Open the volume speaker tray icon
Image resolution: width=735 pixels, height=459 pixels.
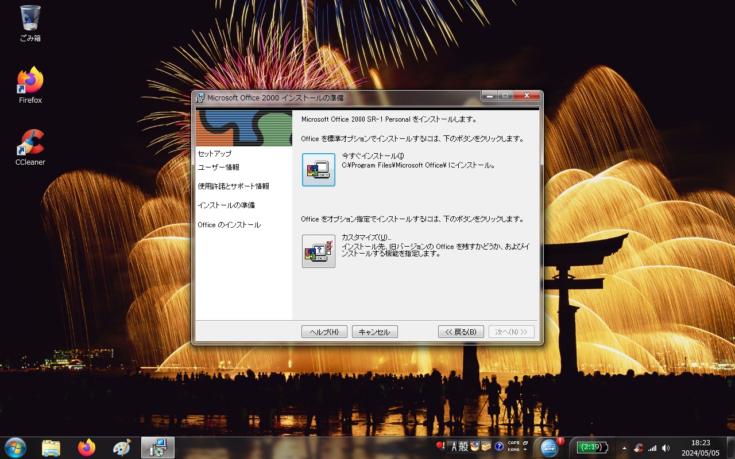point(666,448)
